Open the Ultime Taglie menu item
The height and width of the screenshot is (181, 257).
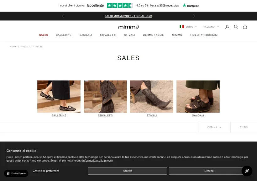coord(153,35)
